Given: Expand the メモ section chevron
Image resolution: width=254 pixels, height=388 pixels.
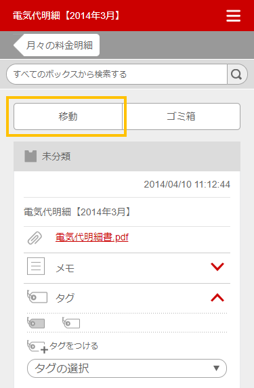Looking at the screenshot, I should (217, 267).
